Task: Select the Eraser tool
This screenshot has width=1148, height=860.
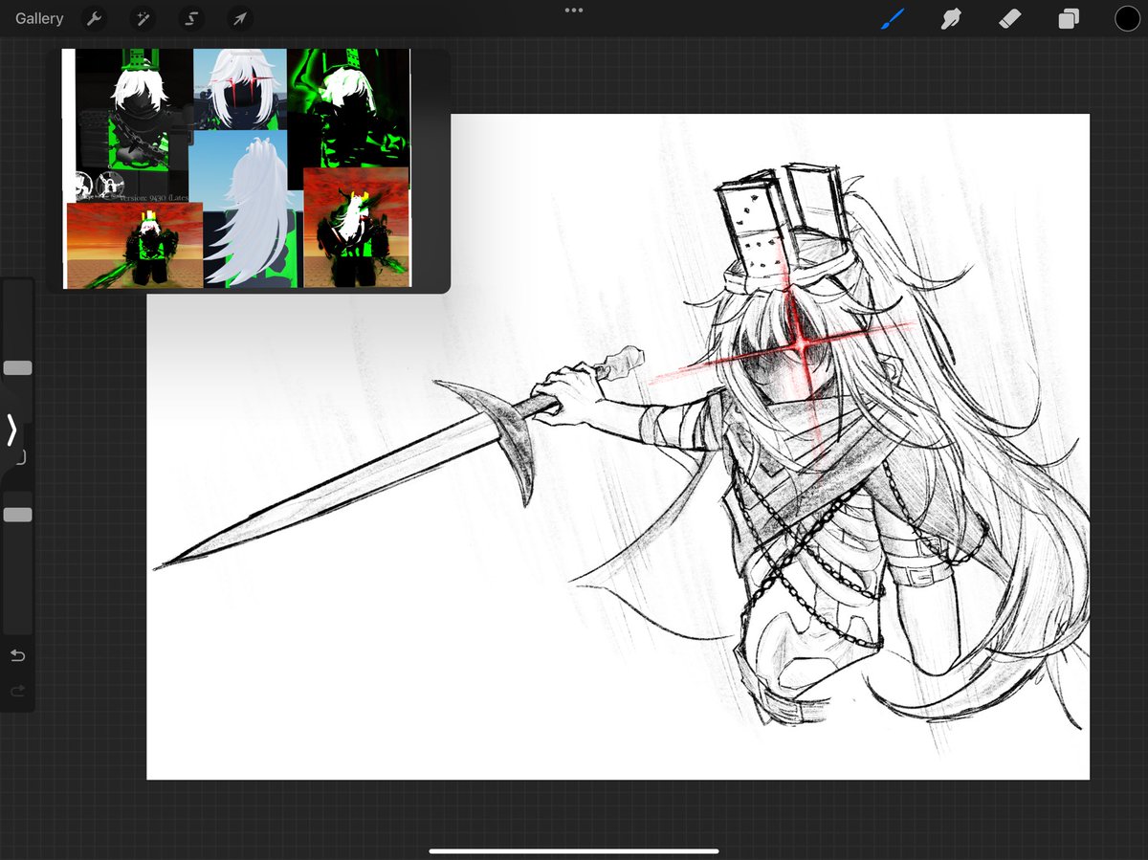Action: (x=1010, y=18)
